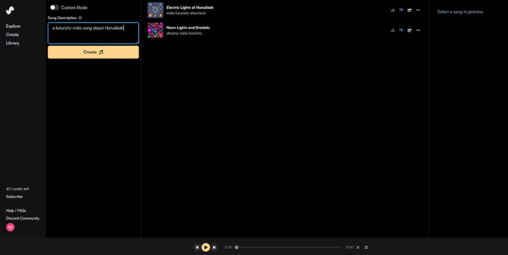This screenshot has height=255, width=508.
Task: Go to the Explore page
Action: point(13,26)
